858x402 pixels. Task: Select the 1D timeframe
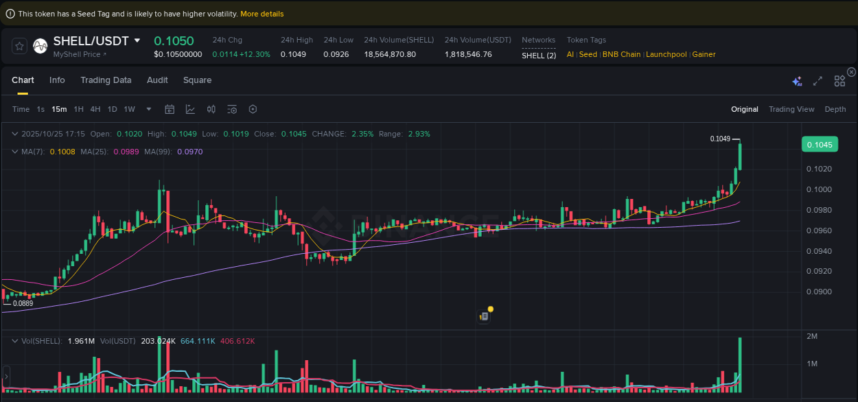pos(112,108)
